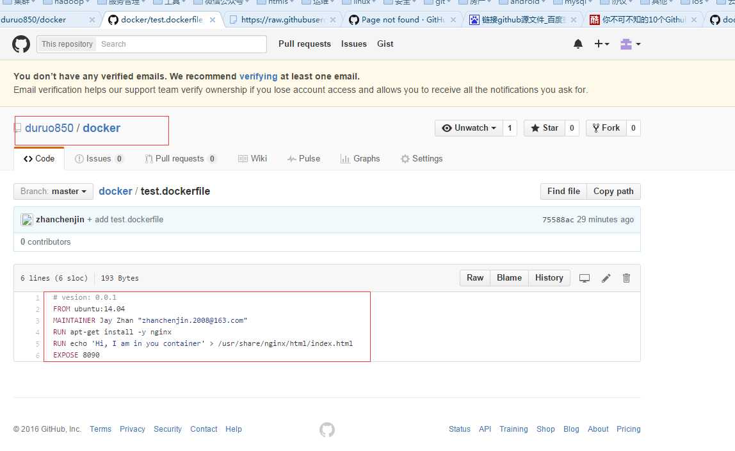This screenshot has height=451, width=735.
Task: Open the notifications bell icon
Action: tap(578, 44)
